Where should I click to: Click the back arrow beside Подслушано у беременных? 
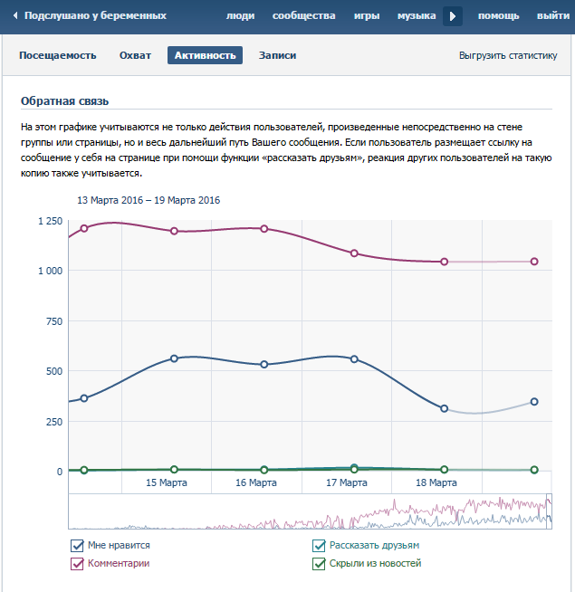[x=14, y=16]
